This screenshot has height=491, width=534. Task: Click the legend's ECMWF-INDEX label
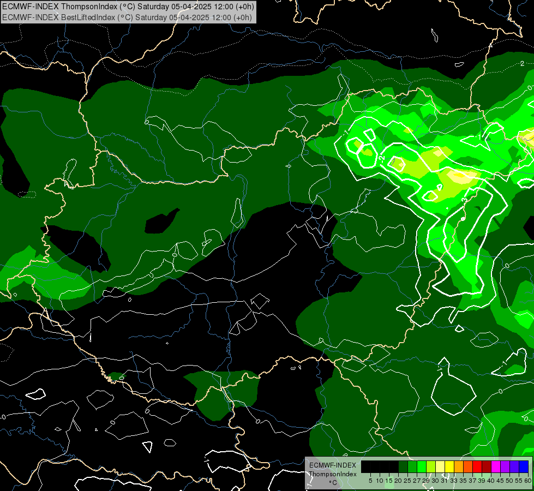point(333,465)
